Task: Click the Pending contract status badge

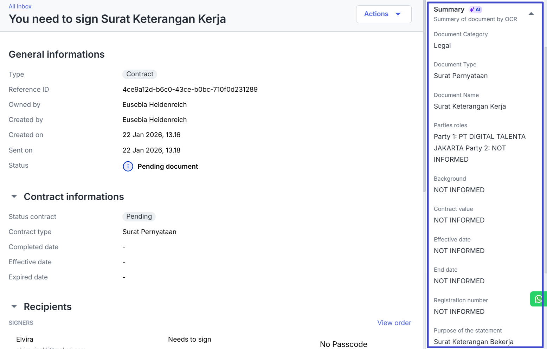Action: coord(139,216)
